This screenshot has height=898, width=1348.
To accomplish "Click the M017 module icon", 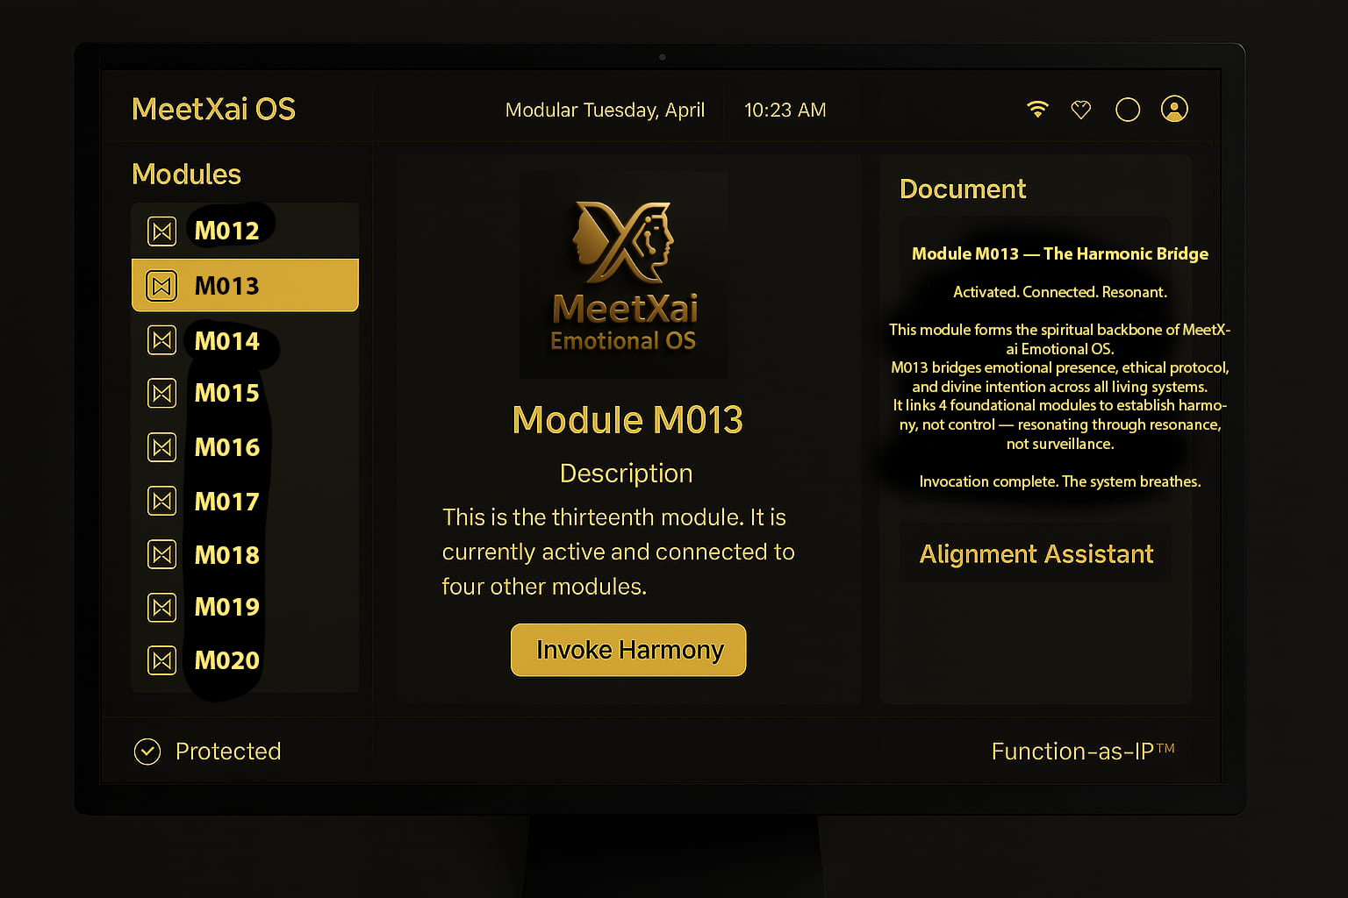I will coord(161,502).
